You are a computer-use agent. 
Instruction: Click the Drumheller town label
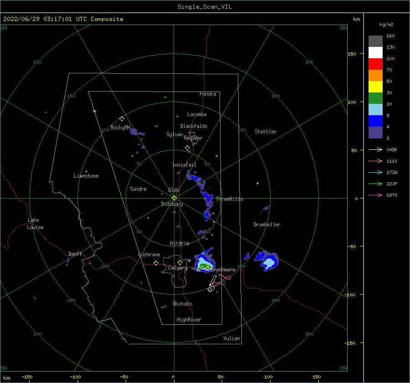click(x=267, y=225)
